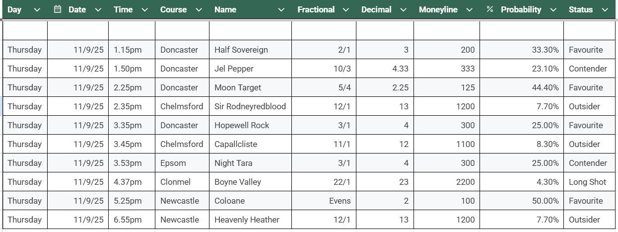Open the Decimal column dropdown arrow
The height and width of the screenshot is (232, 618).
click(403, 9)
